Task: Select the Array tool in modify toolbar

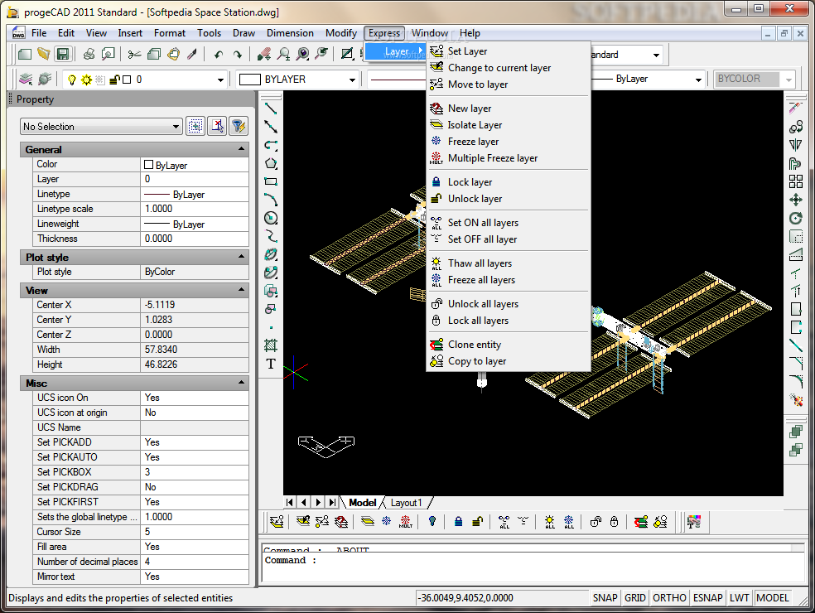Action: (796, 181)
